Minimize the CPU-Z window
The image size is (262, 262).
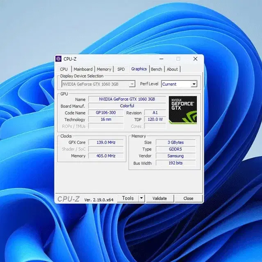pyautogui.click(x=162, y=59)
